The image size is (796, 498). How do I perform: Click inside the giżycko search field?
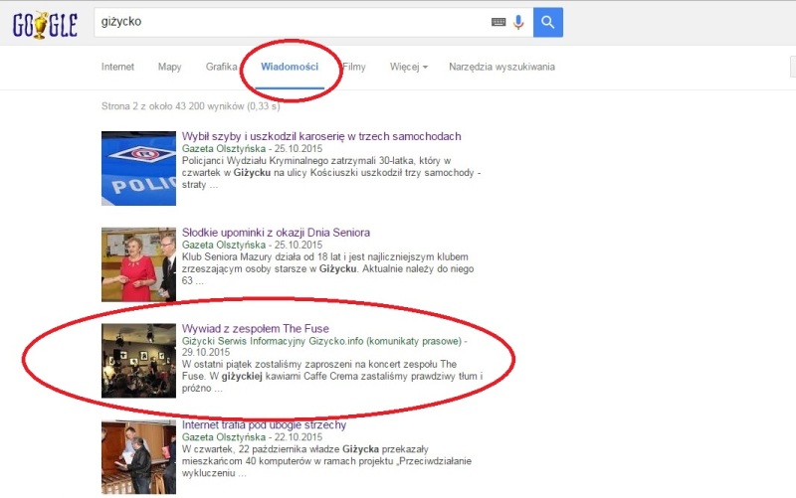pyautogui.click(x=289, y=22)
